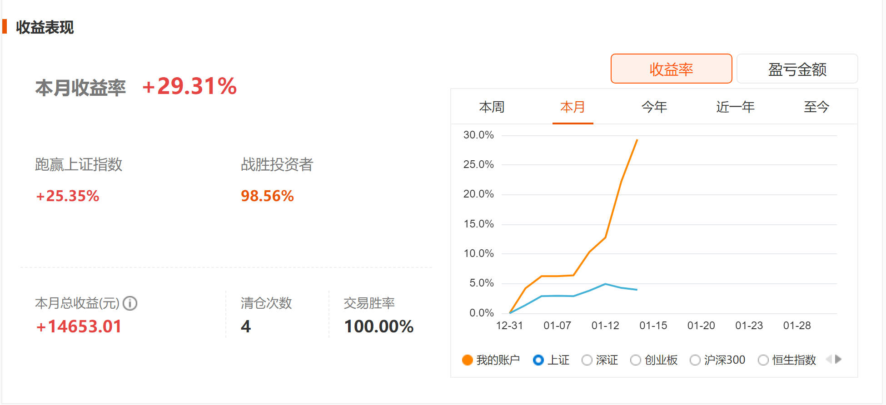Switch chart range to 今年
The image size is (886, 405).
[x=654, y=107]
